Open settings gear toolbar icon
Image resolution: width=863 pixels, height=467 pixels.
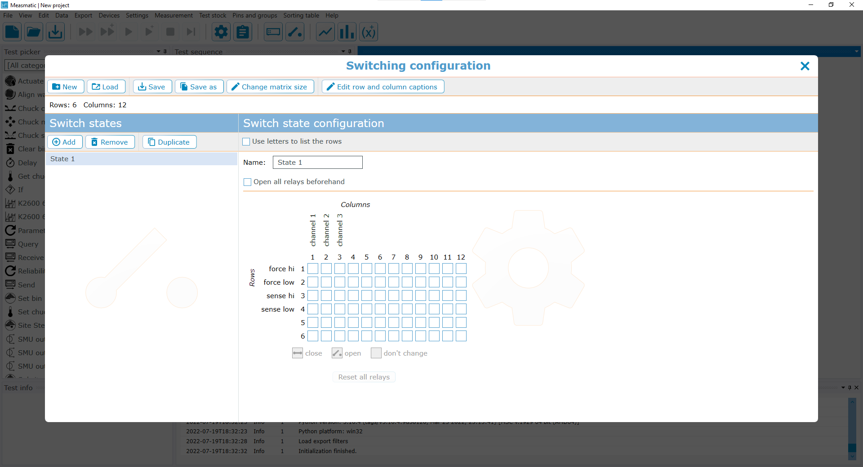tap(221, 32)
